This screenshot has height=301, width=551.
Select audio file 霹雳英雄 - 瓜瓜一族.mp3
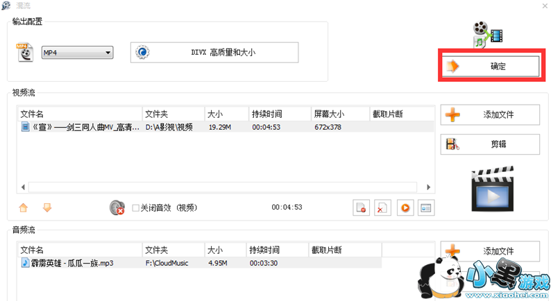[x=200, y=263]
